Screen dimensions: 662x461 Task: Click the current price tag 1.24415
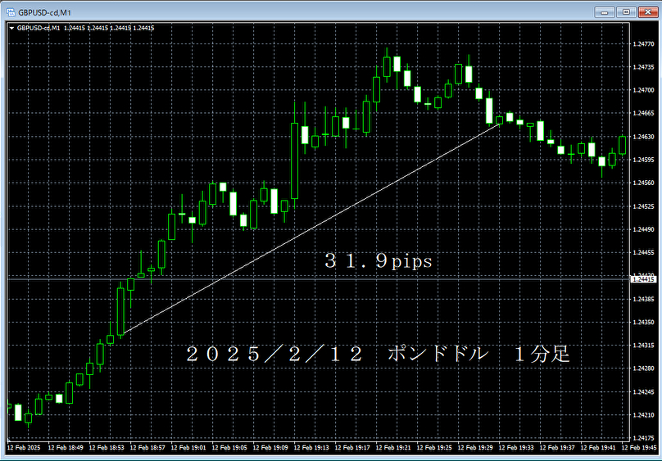point(644,279)
